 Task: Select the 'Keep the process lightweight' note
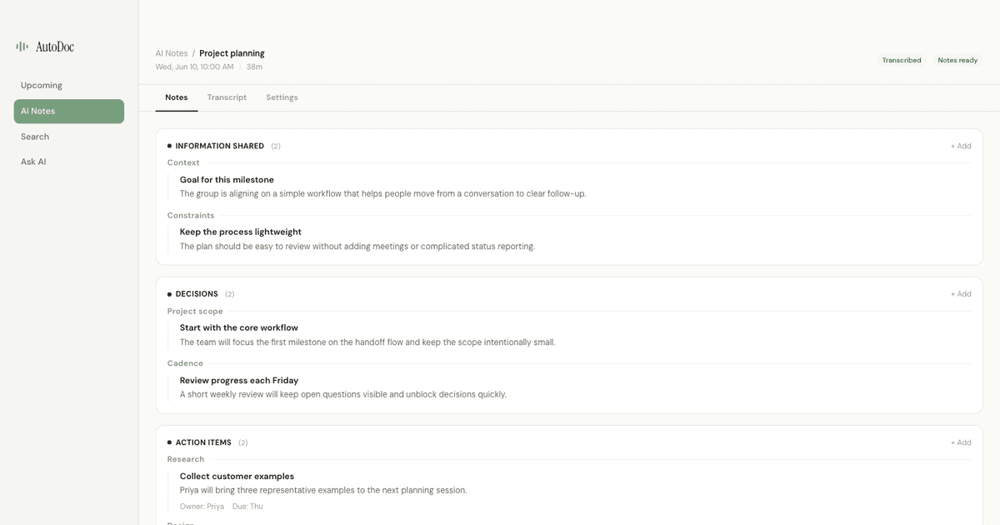tap(241, 232)
